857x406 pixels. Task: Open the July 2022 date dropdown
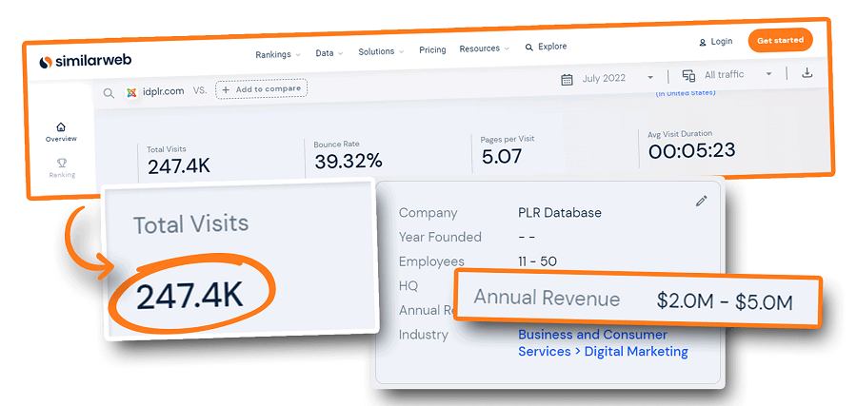point(618,78)
